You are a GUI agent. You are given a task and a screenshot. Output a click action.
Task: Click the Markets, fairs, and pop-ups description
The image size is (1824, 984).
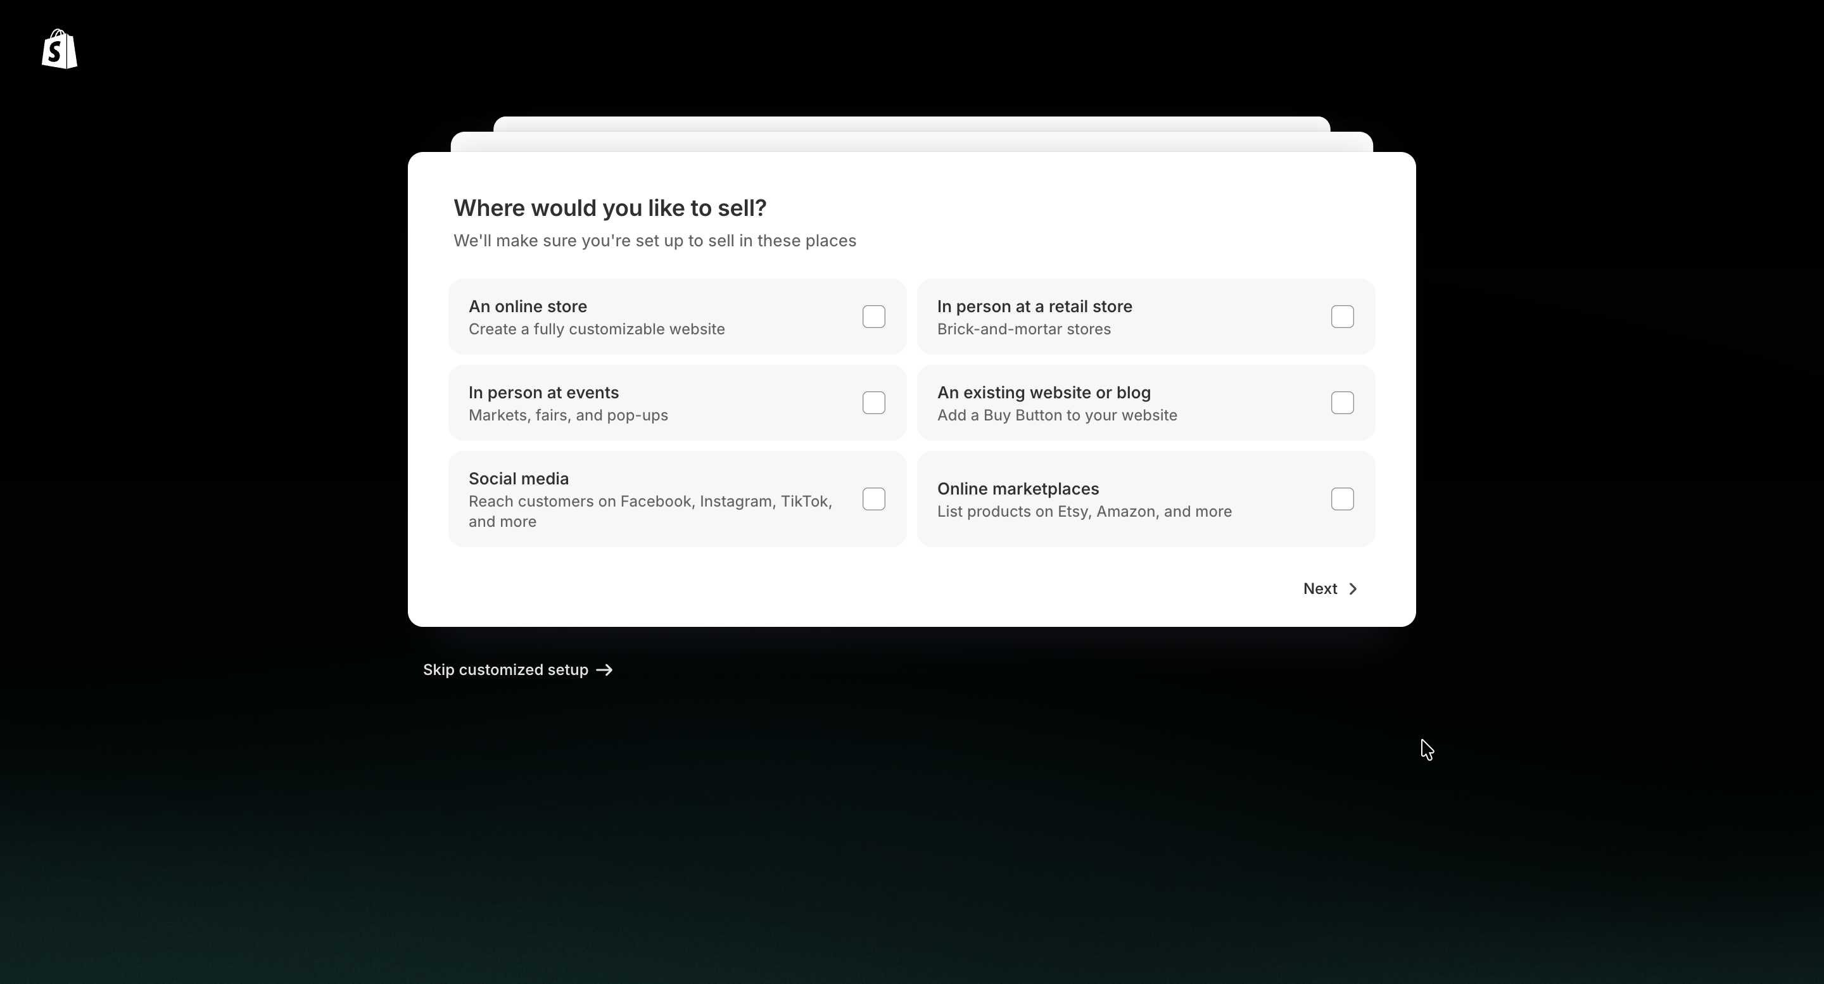pos(567,415)
